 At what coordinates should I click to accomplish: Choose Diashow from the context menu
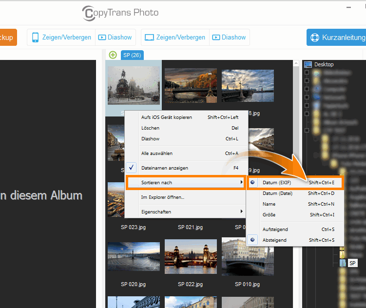click(186, 139)
